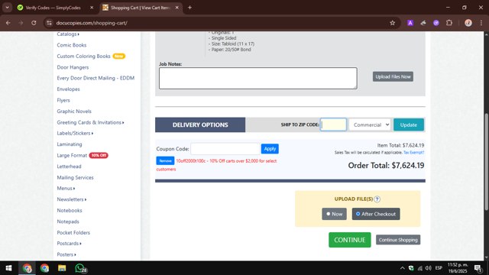Open the Flyers category
The width and height of the screenshot is (489, 275).
coord(63,100)
